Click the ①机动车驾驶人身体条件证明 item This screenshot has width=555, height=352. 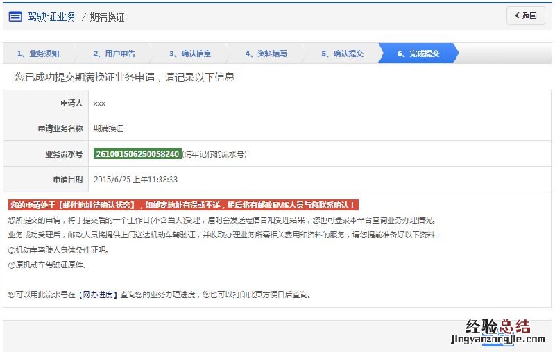(59, 250)
